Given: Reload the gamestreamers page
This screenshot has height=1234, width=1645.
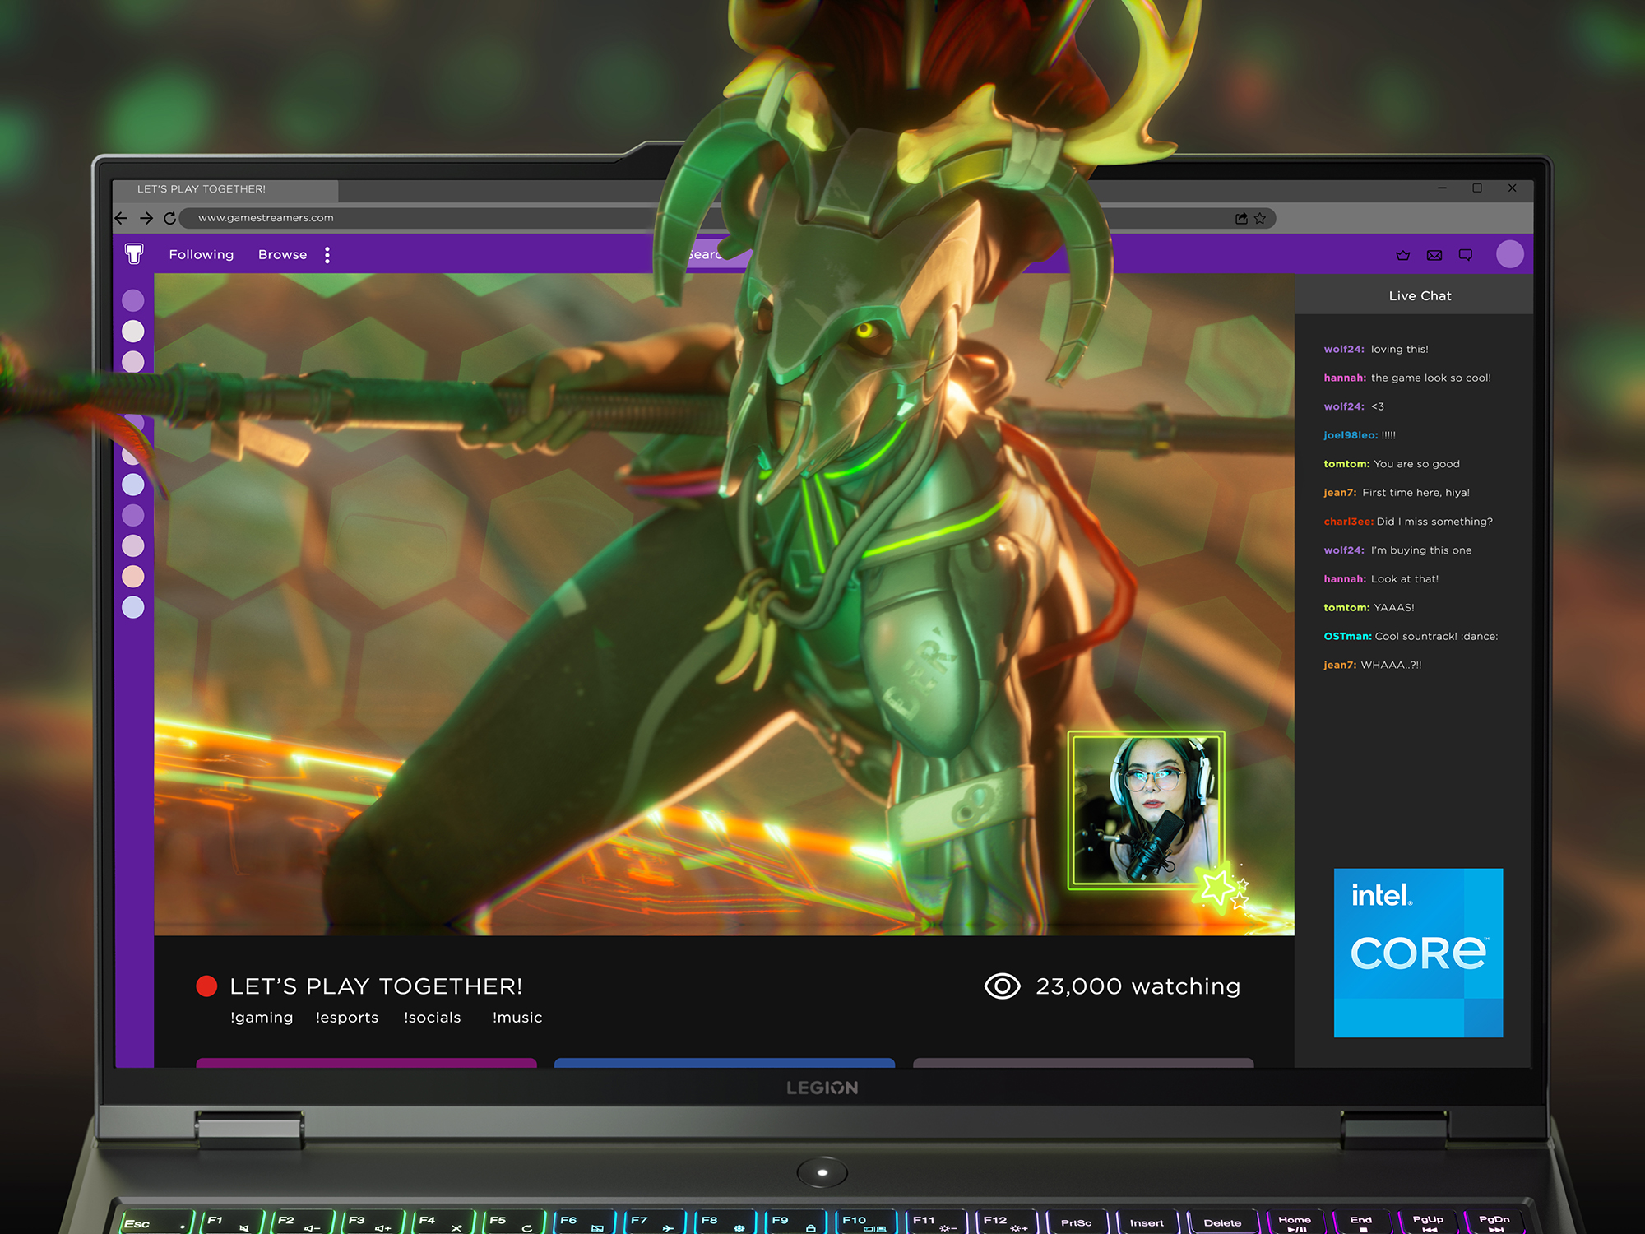Looking at the screenshot, I should coord(170,218).
